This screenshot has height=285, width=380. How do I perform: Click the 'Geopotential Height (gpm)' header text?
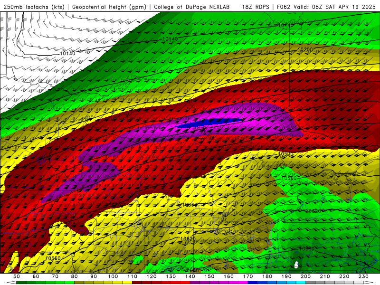click(109, 7)
